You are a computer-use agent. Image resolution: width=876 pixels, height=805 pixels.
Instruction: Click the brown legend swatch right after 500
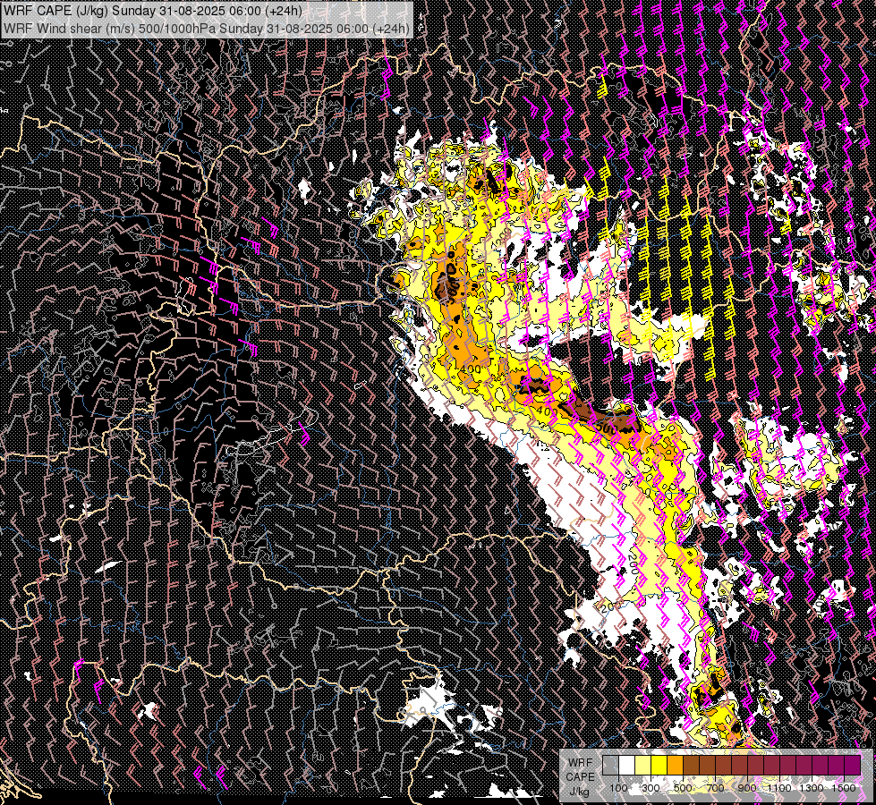point(691,765)
